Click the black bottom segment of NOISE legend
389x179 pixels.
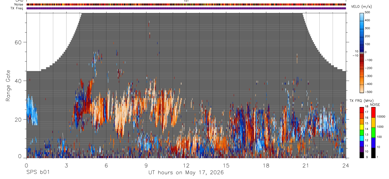click(x=373, y=153)
